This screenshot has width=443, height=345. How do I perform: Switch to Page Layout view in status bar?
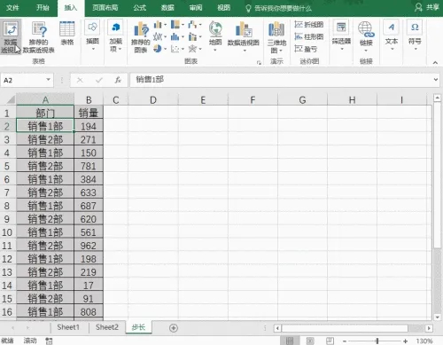[x=310, y=341]
